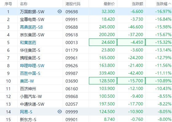Screen dimensions: 172x122
Task: Click the change amount -46.600
Action: 136,27
